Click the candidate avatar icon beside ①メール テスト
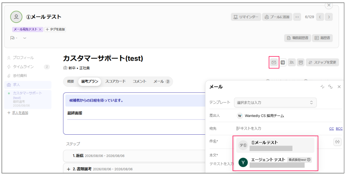Screen dimensions: 346x175 tap(16, 17)
